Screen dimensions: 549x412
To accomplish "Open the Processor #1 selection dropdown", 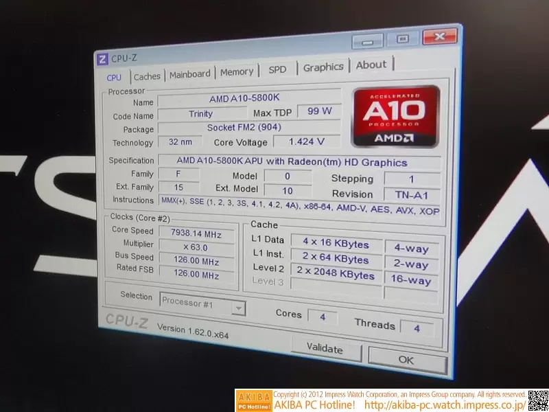I will click(239, 308).
